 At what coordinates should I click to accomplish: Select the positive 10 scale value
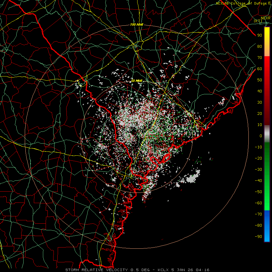click(260, 125)
